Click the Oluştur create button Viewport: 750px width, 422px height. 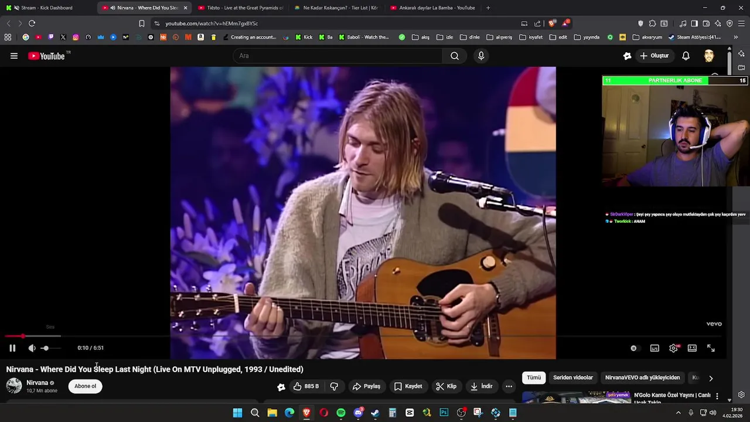tap(654, 56)
